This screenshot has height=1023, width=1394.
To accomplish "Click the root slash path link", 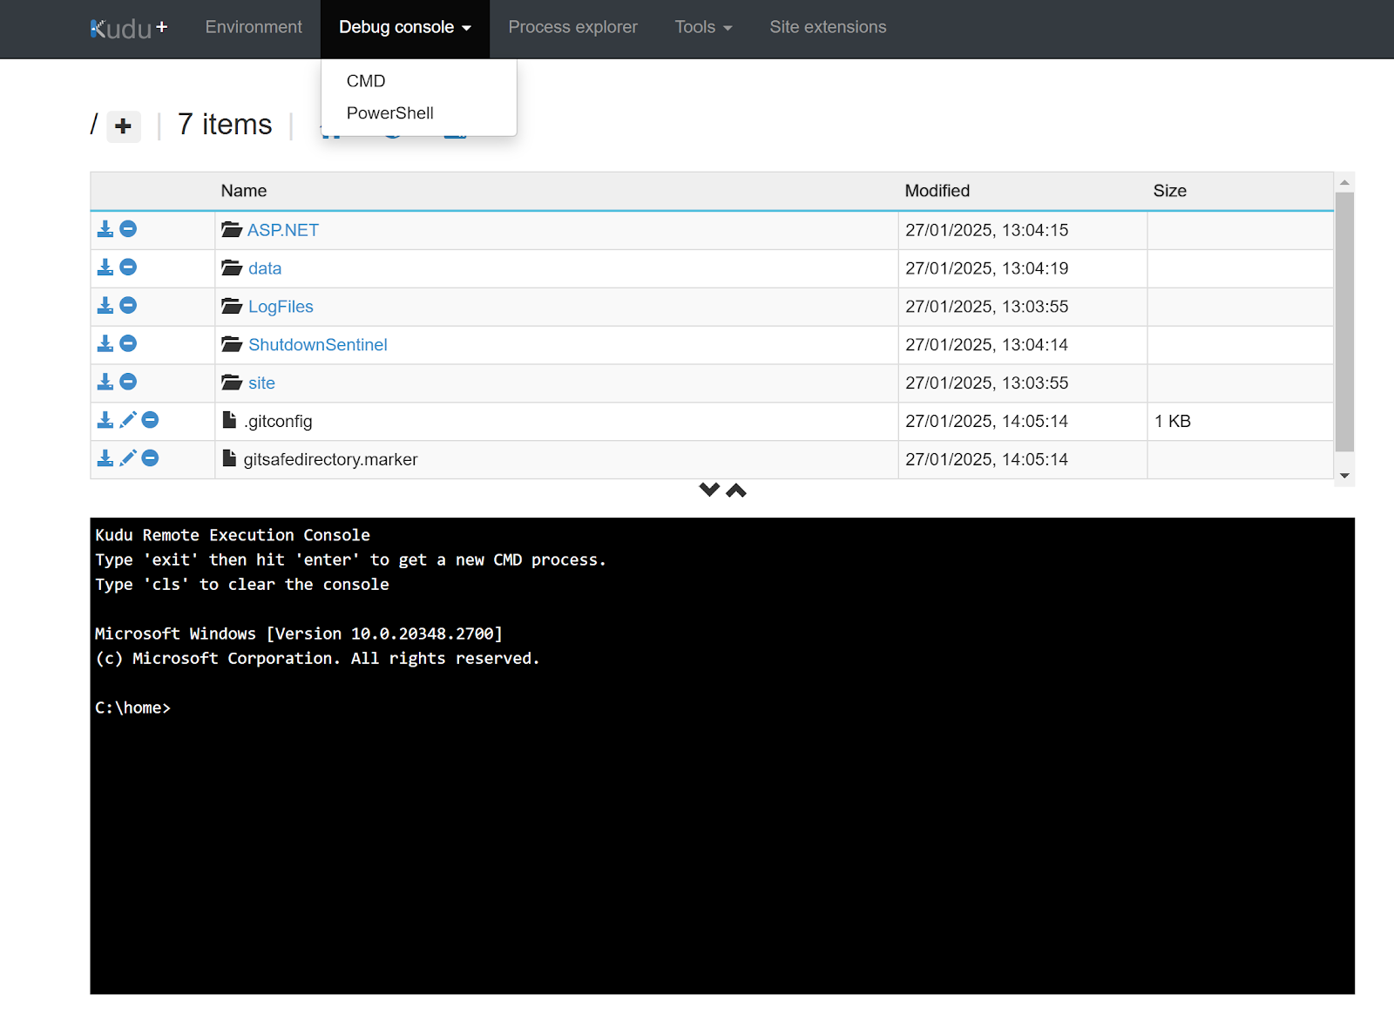I will click(94, 125).
